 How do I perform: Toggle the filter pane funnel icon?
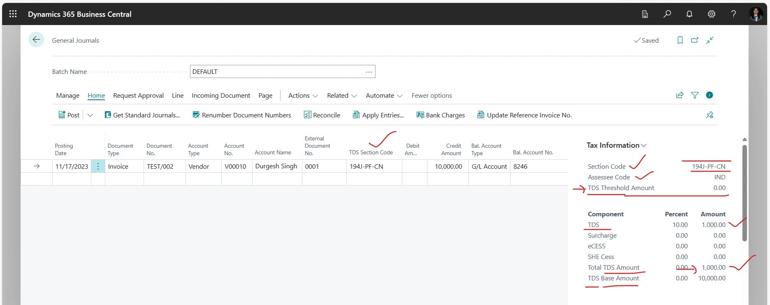[695, 95]
